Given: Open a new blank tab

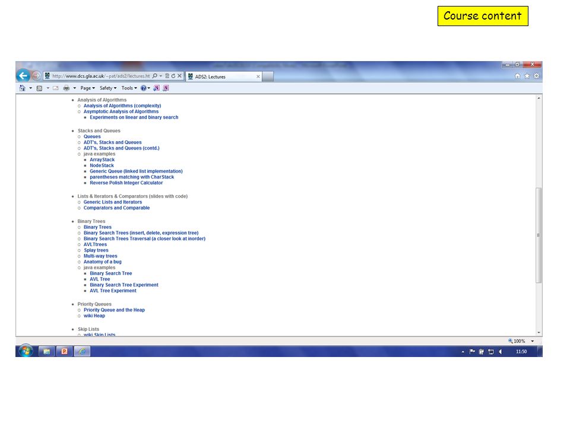Looking at the screenshot, I should click(268, 77).
